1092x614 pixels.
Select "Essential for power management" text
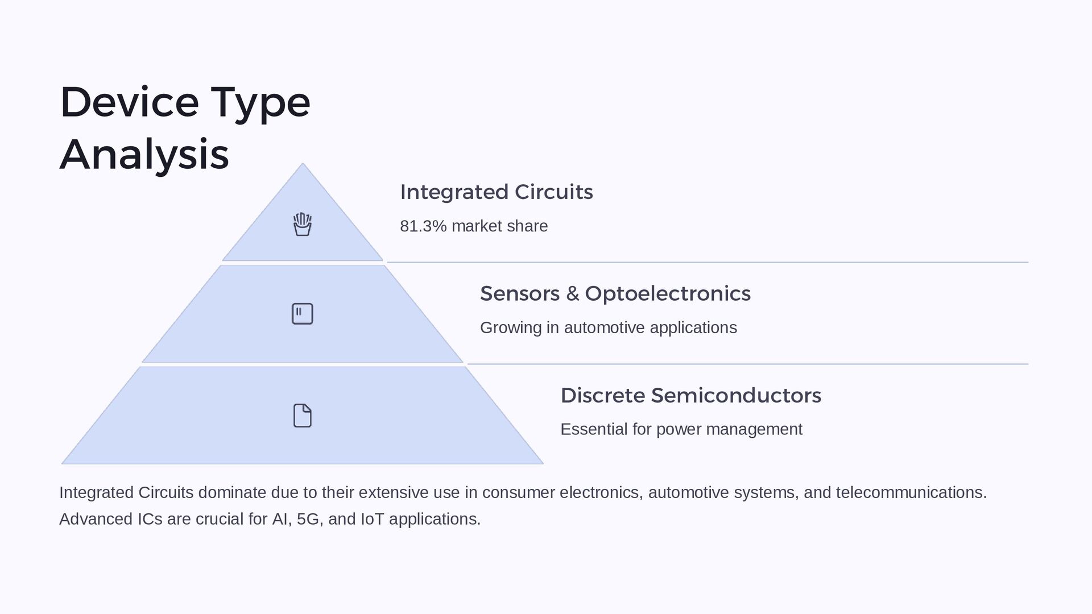pos(681,429)
